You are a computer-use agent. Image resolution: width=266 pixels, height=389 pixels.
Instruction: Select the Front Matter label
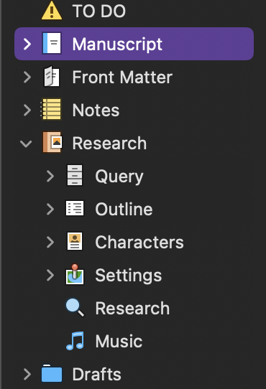click(122, 77)
